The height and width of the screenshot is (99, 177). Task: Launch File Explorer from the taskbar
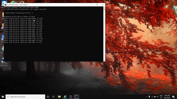point(59,97)
